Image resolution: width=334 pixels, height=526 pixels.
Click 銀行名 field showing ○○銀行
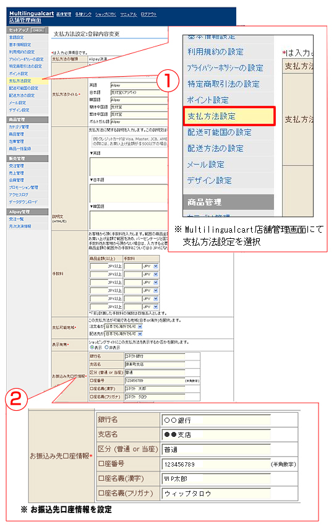(216, 420)
